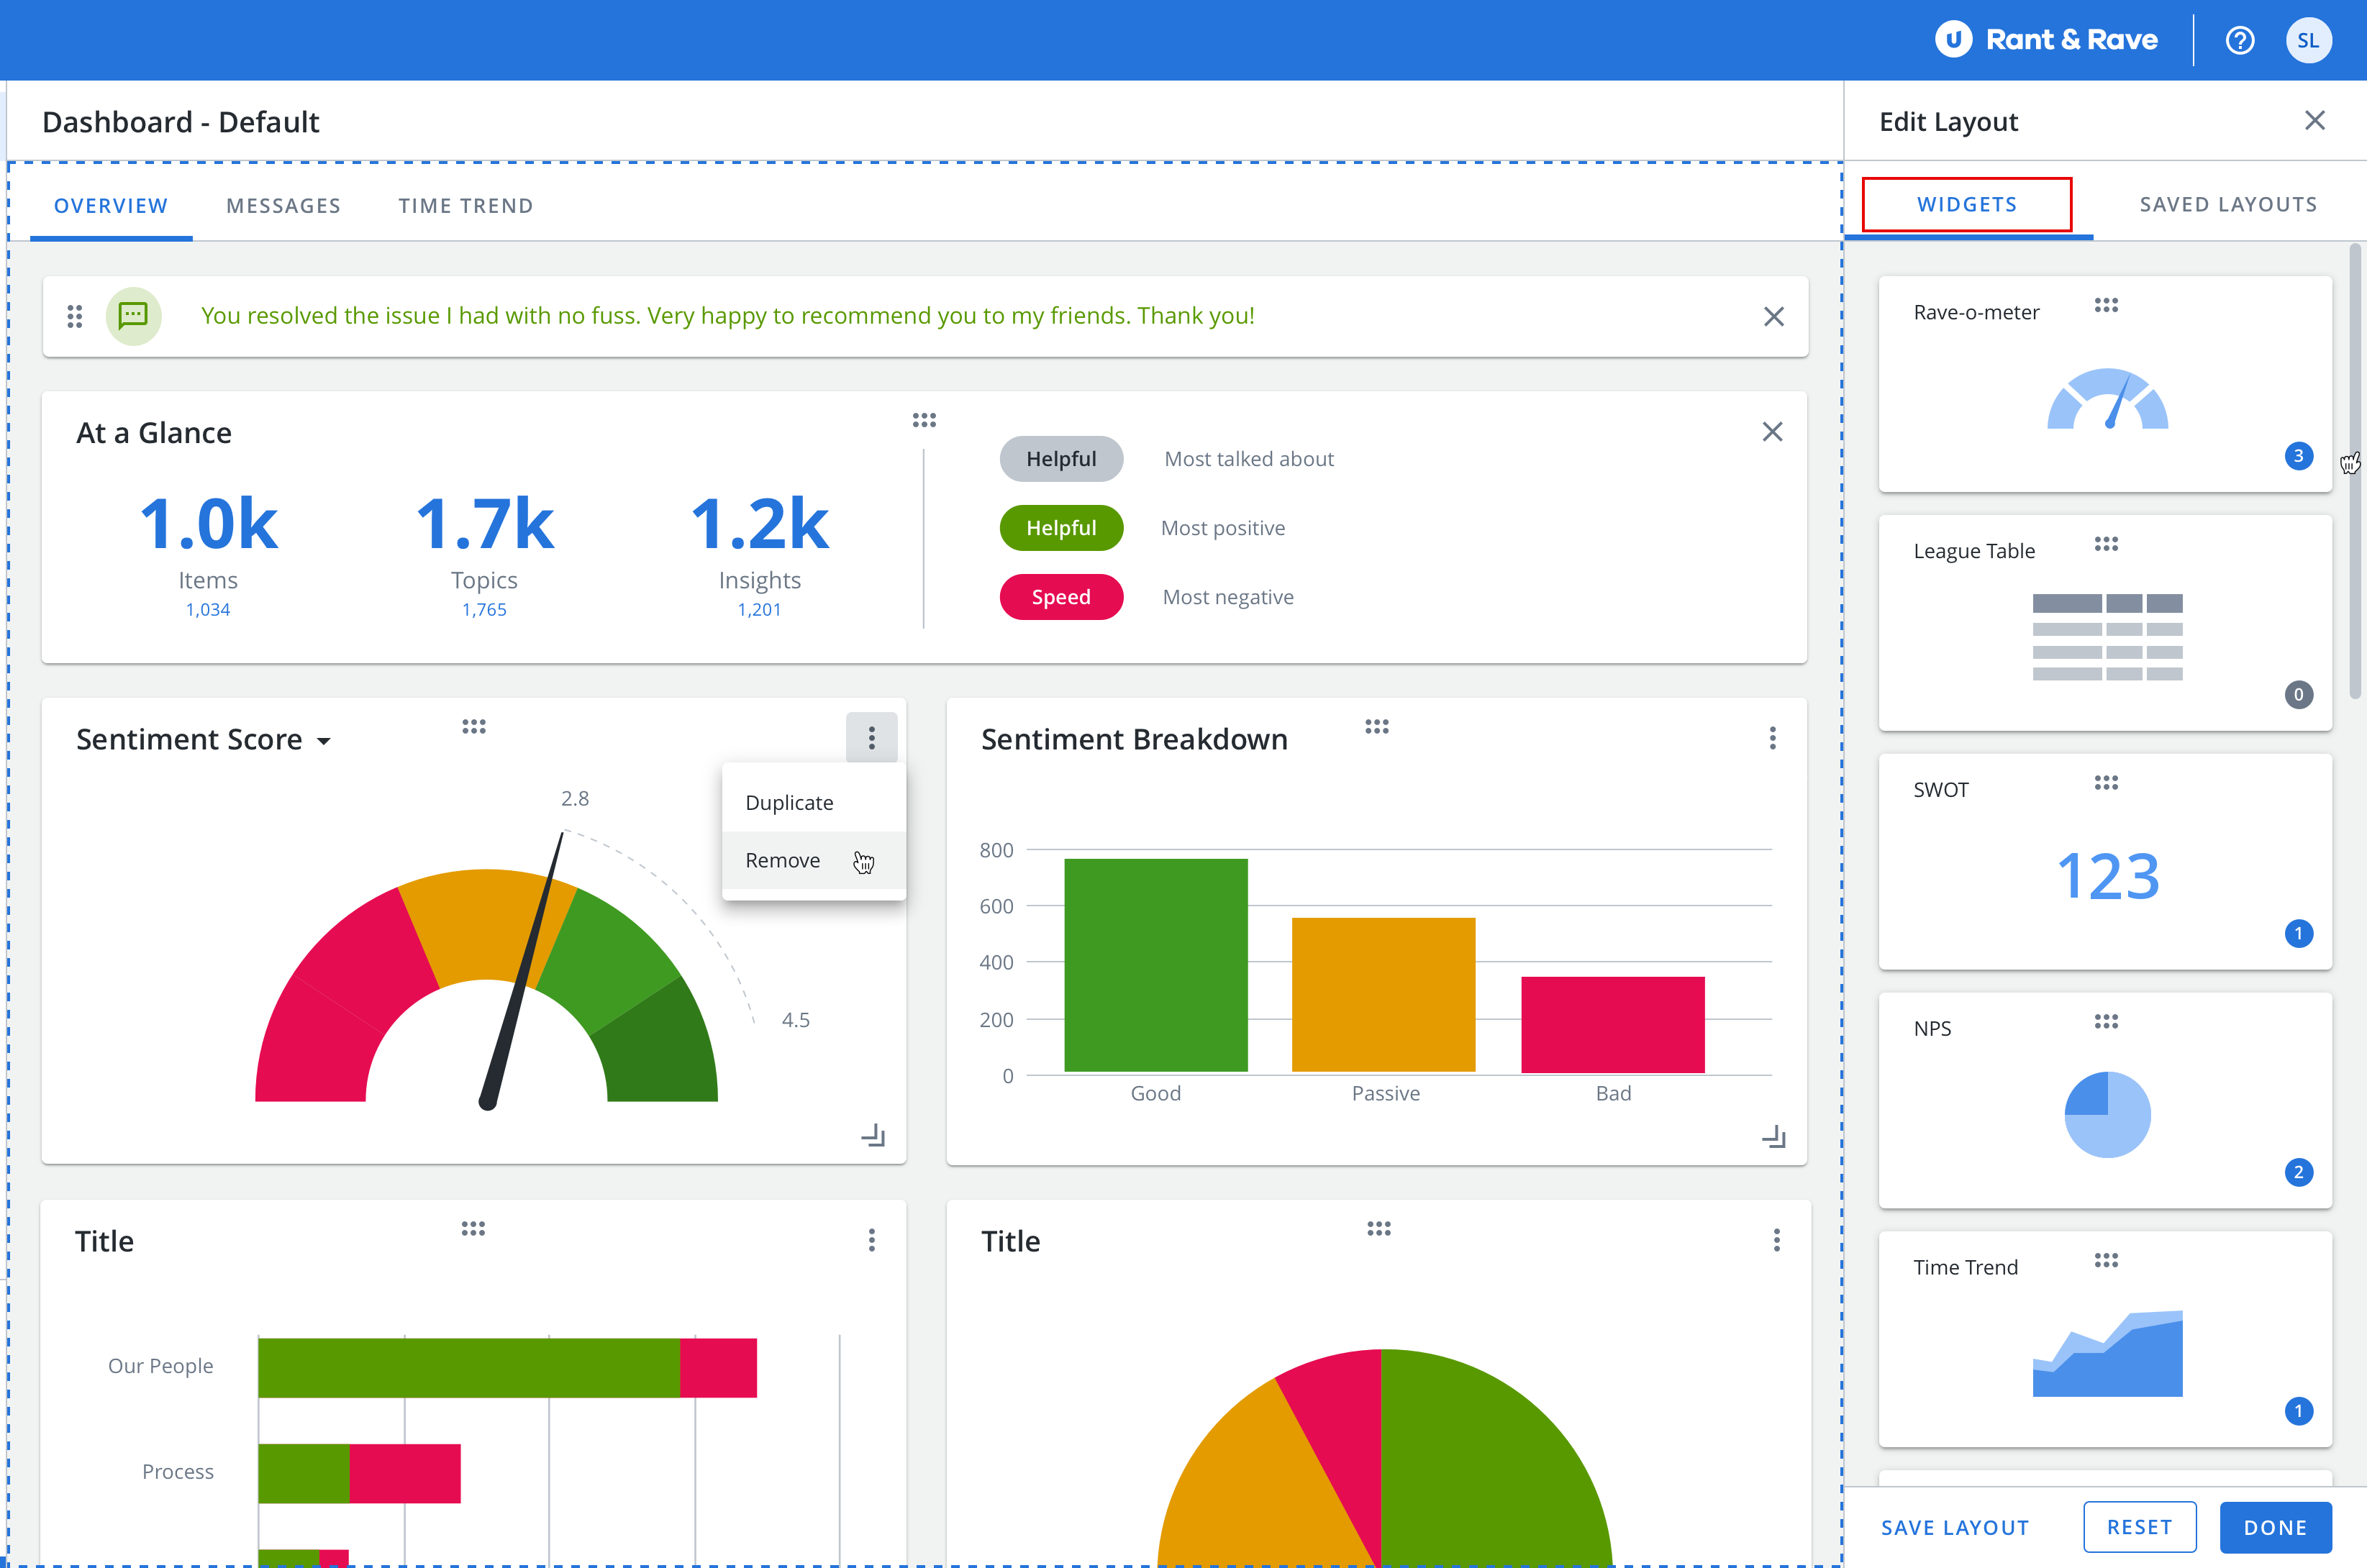Click the Rave-o-meter widget drag handle
2367x1568 pixels.
[x=2105, y=305]
